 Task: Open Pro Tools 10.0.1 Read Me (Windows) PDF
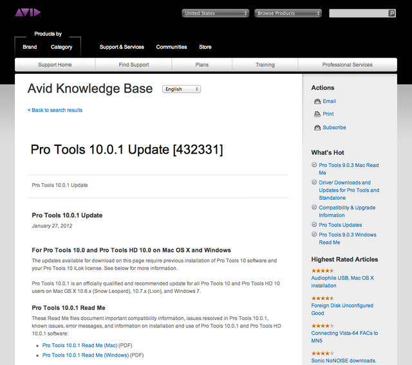86,355
